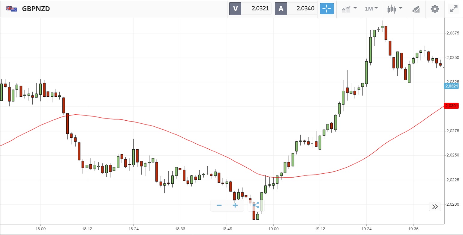
Task: Expand the 1M timeframe dropdown
Action: (371, 9)
